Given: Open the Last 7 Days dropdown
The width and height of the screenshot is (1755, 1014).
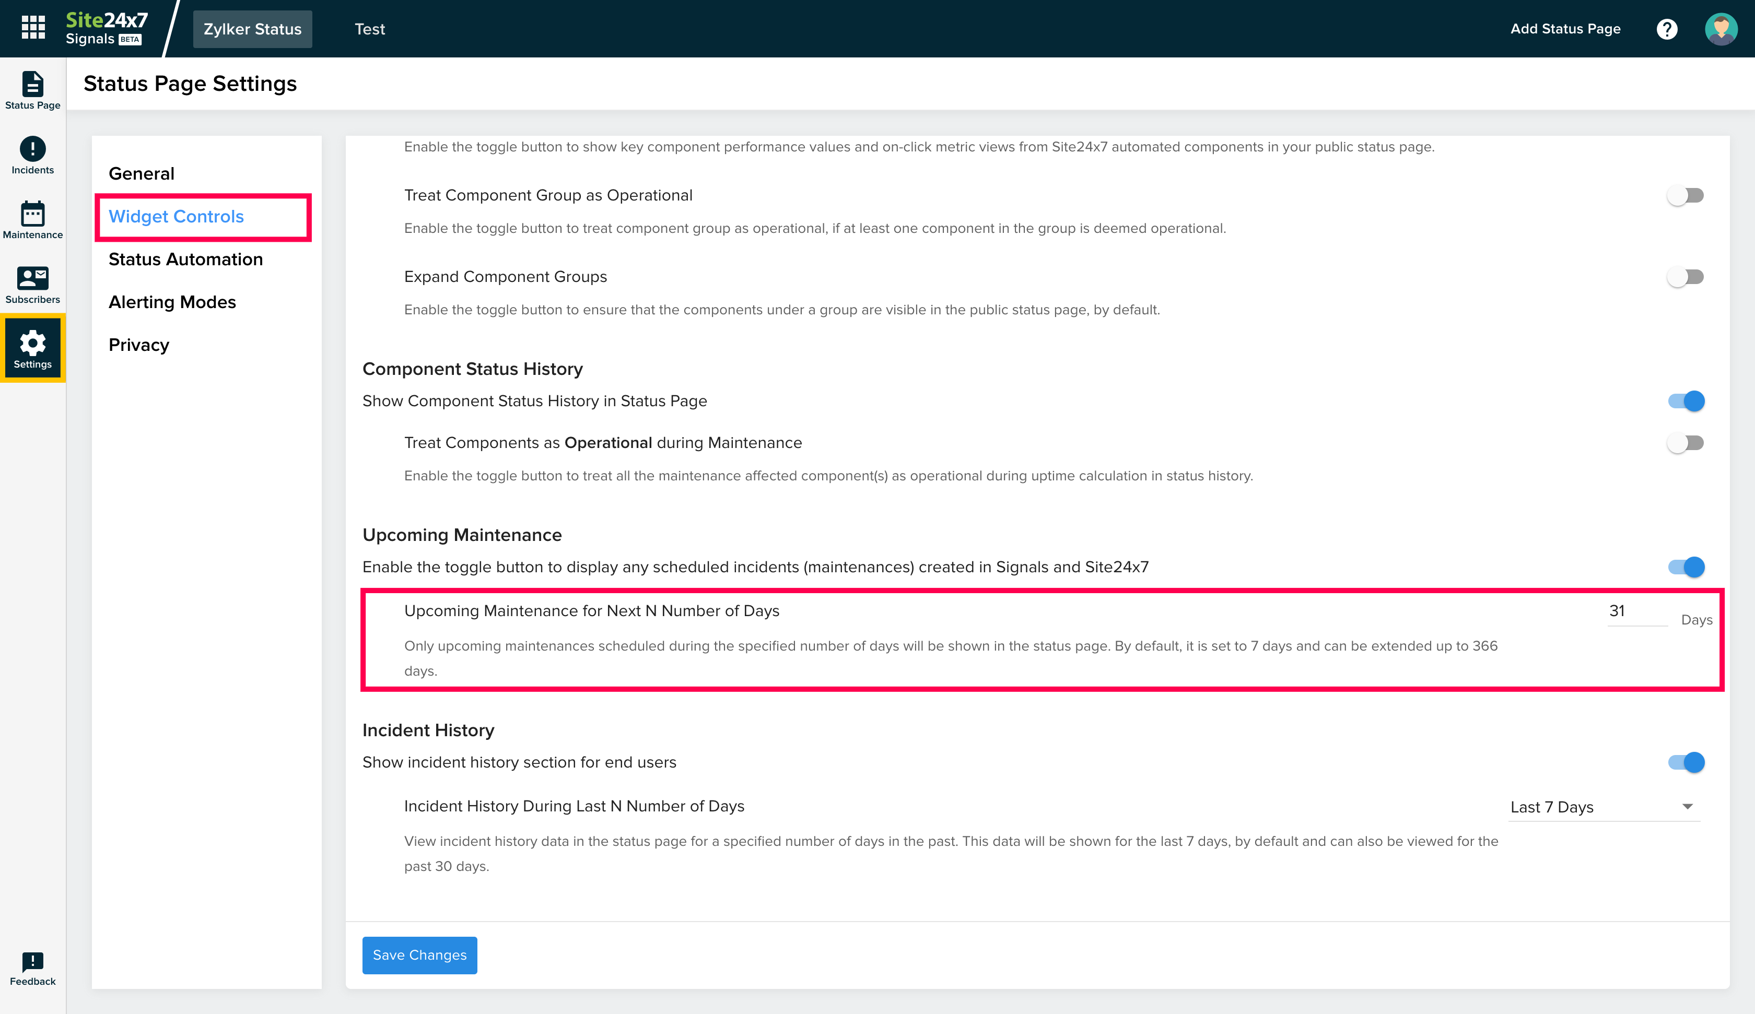Looking at the screenshot, I should point(1603,807).
